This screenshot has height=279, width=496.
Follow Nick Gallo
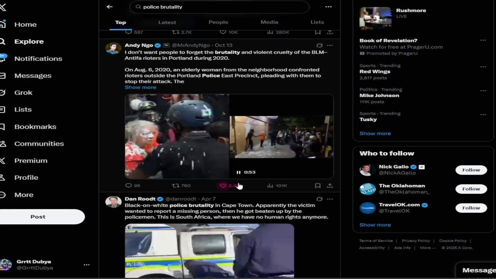tap(471, 170)
